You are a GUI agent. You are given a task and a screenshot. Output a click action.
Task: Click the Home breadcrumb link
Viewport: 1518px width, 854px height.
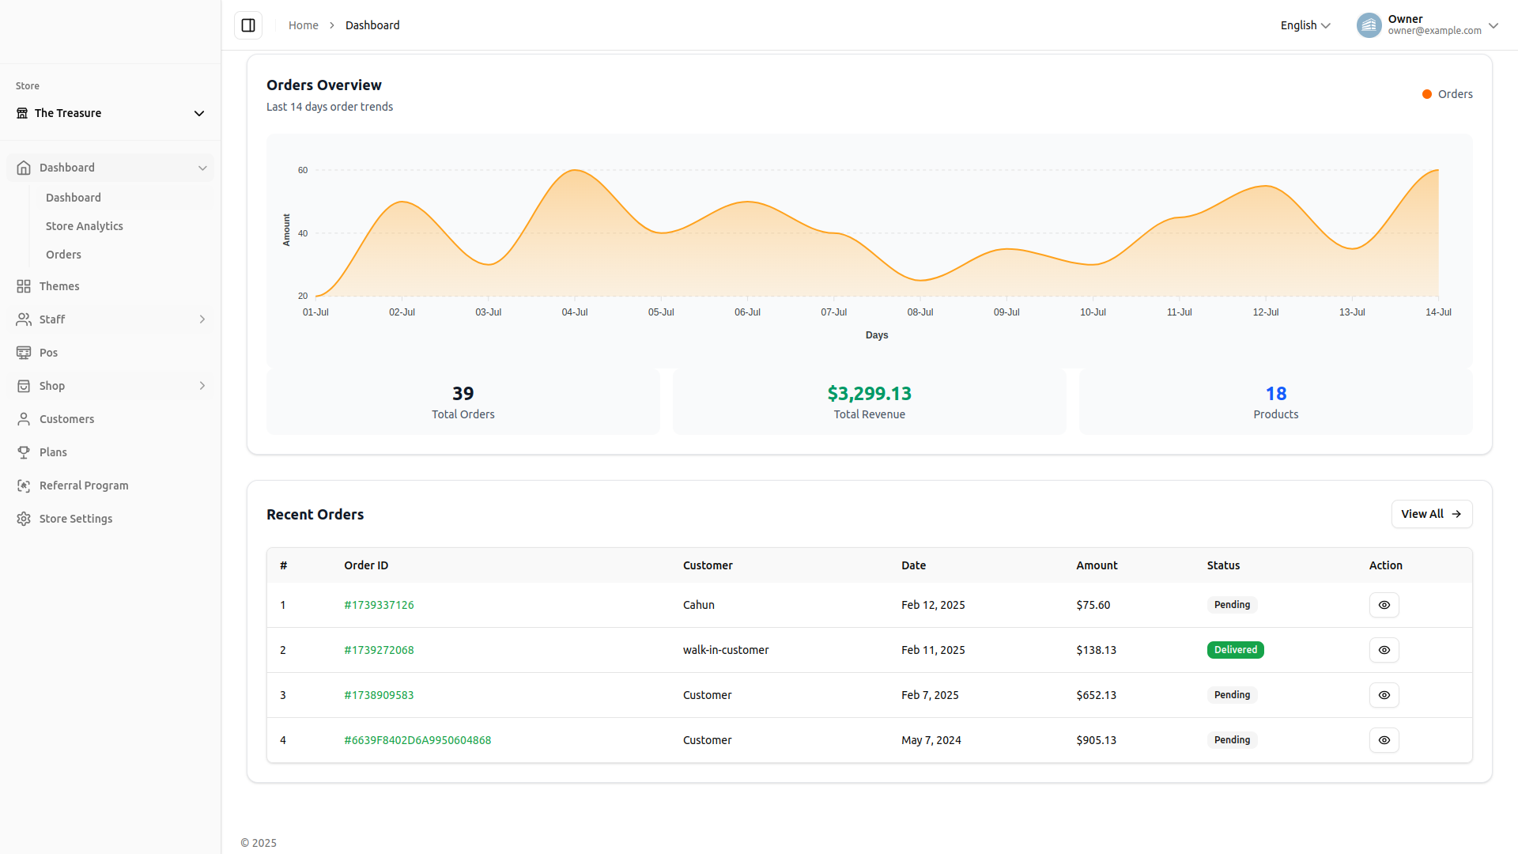tap(303, 25)
